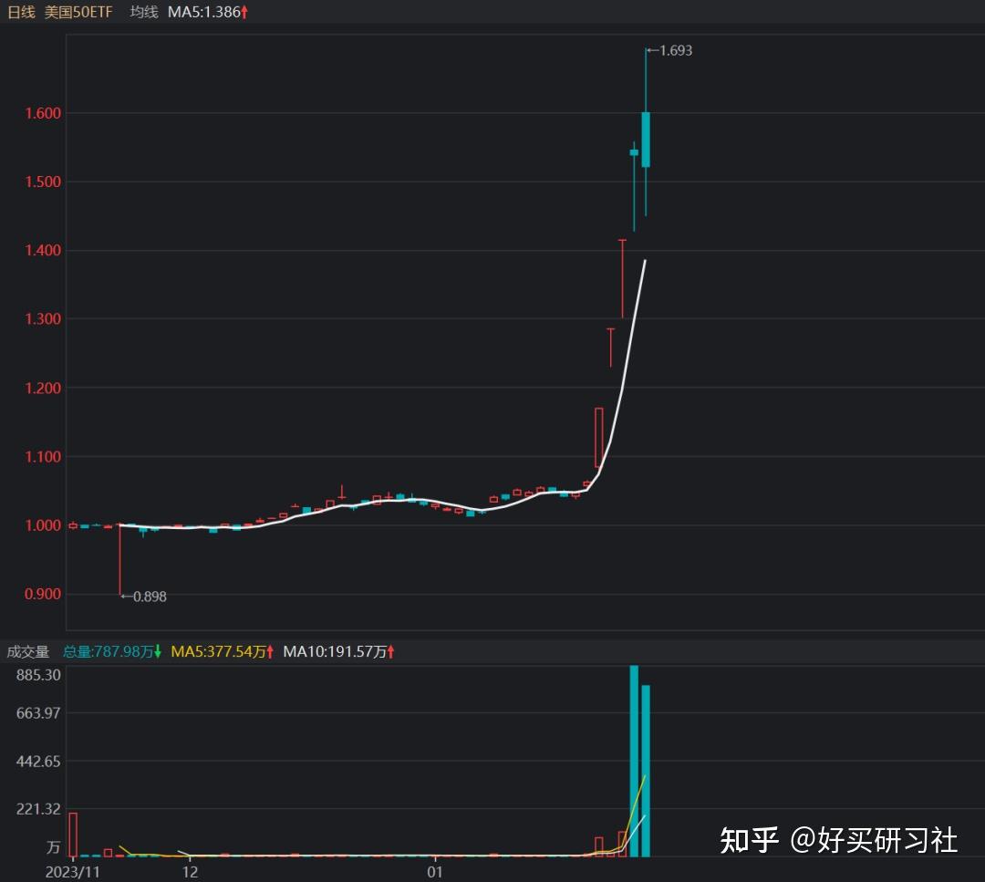Click the red up arrow after MA5:377.54万
Screen dimensions: 985x882
pos(271,652)
